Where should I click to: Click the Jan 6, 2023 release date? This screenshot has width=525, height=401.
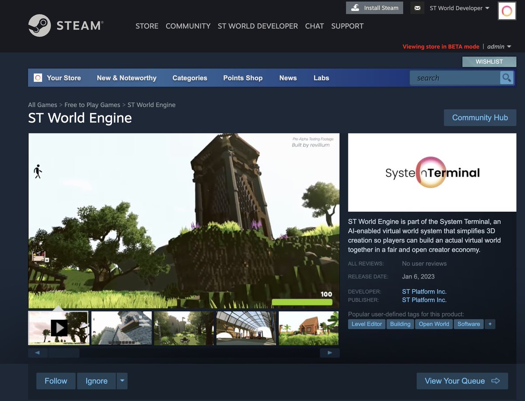pos(418,276)
